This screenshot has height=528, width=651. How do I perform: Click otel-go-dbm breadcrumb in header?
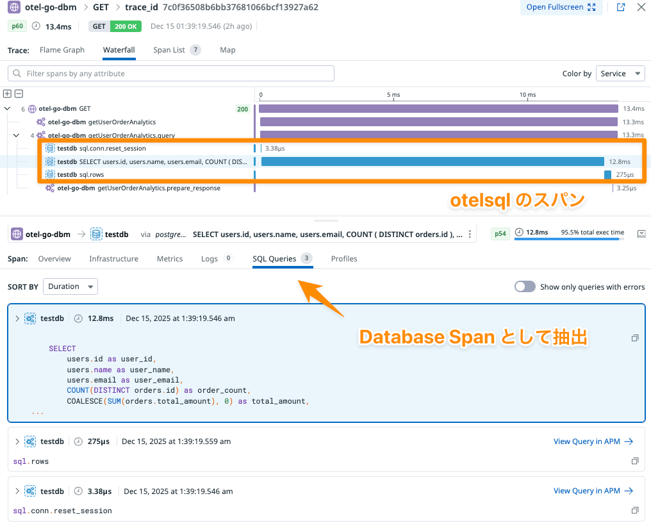[x=51, y=7]
